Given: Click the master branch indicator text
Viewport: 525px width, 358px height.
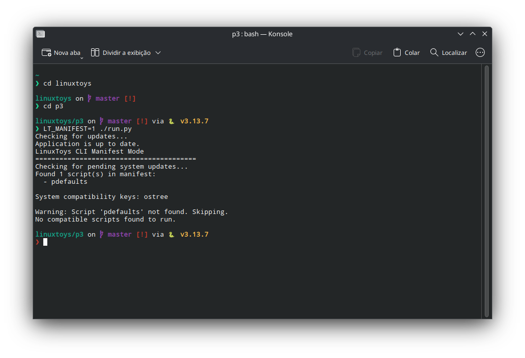Looking at the screenshot, I should point(119,234).
